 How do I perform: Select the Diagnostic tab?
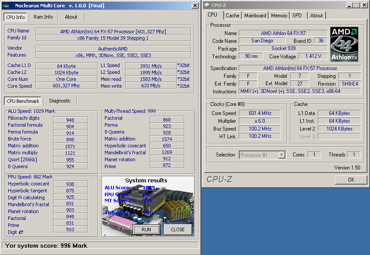(60, 101)
